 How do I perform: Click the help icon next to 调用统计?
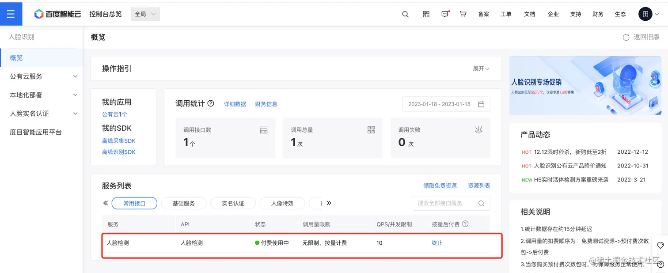tap(211, 103)
